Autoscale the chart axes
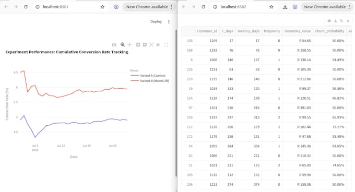The image size is (355, 192). [151, 45]
